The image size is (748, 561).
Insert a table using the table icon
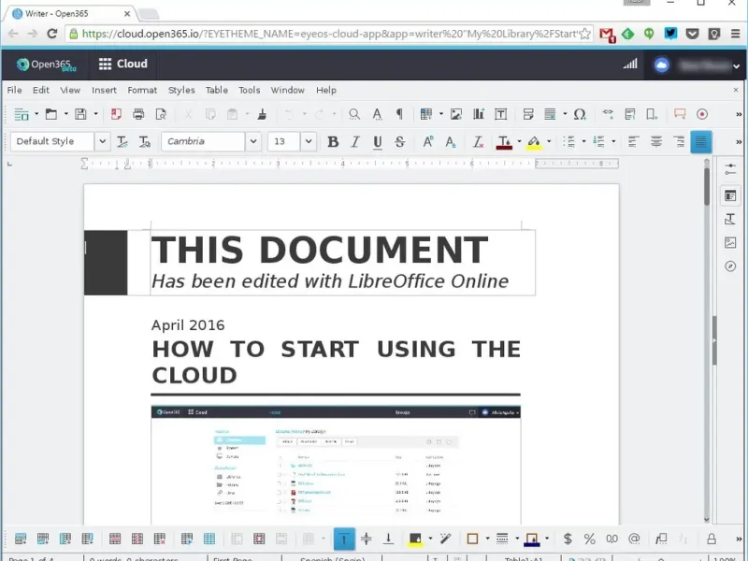tap(425, 114)
